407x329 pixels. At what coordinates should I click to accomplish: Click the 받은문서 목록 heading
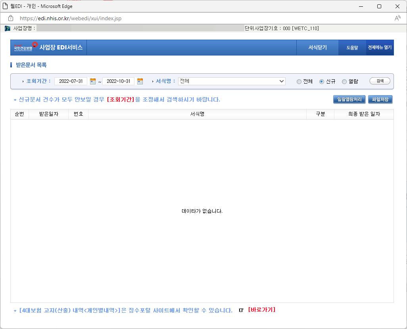coord(31,65)
